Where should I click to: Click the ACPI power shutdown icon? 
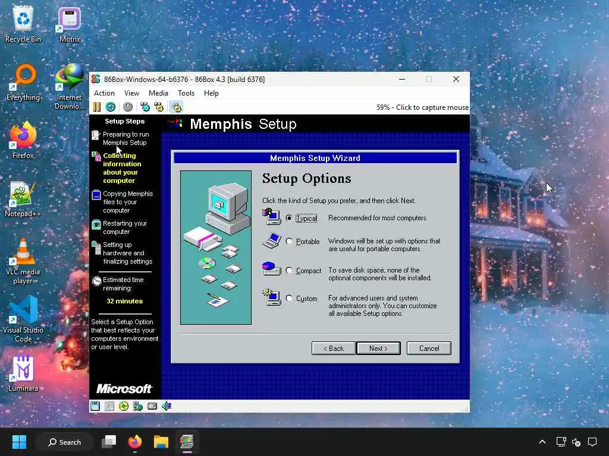(128, 107)
